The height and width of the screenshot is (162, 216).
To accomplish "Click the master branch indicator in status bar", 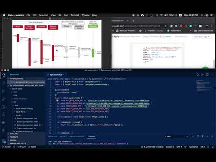I will (x=7, y=147).
